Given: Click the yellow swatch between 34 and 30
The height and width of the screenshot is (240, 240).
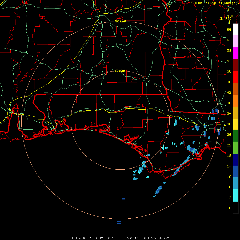Looking at the screenshot, I should (x=235, y=124).
